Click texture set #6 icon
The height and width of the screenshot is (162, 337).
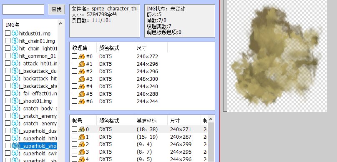point(82,101)
